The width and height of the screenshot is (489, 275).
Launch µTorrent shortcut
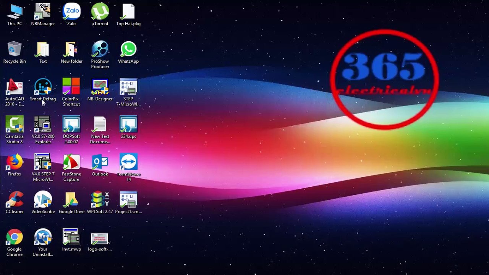(100, 15)
